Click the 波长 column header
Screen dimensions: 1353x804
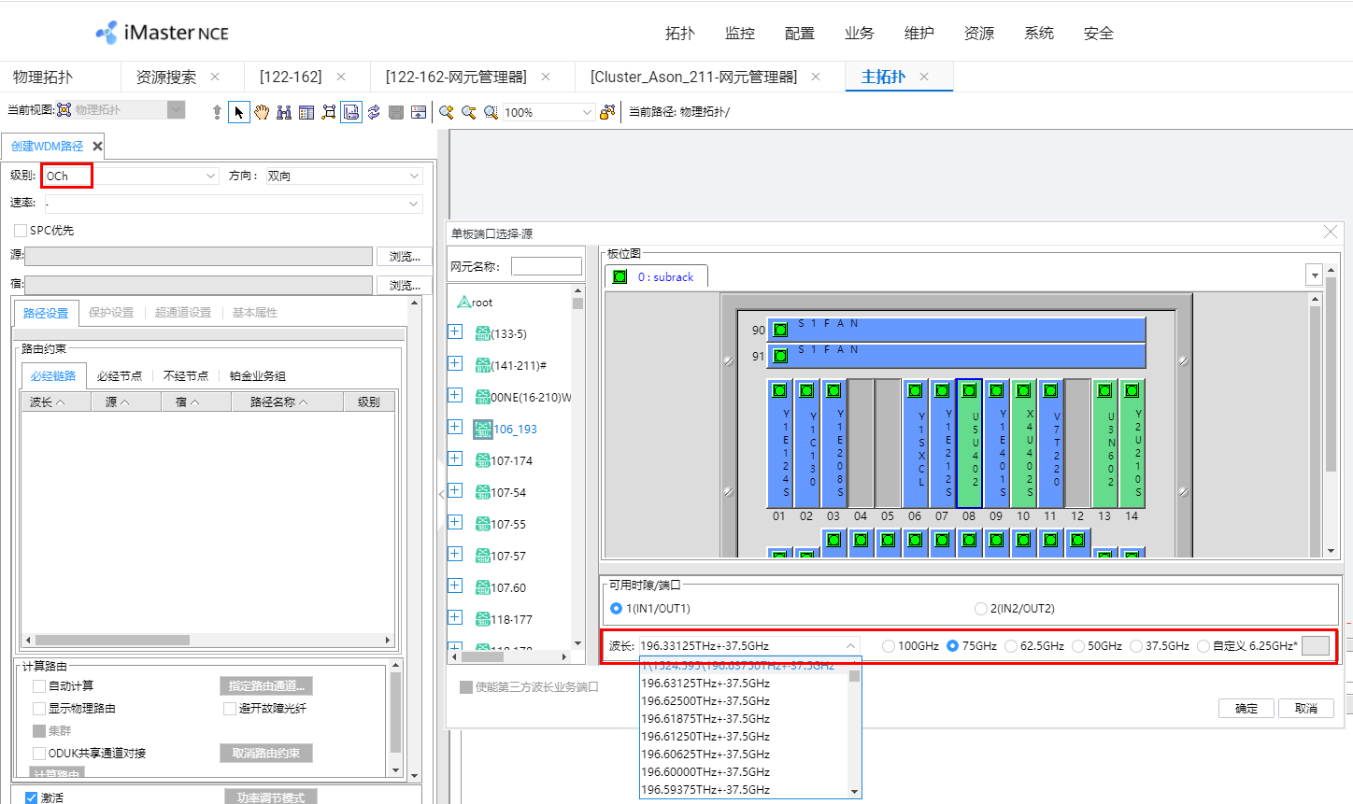(x=56, y=402)
